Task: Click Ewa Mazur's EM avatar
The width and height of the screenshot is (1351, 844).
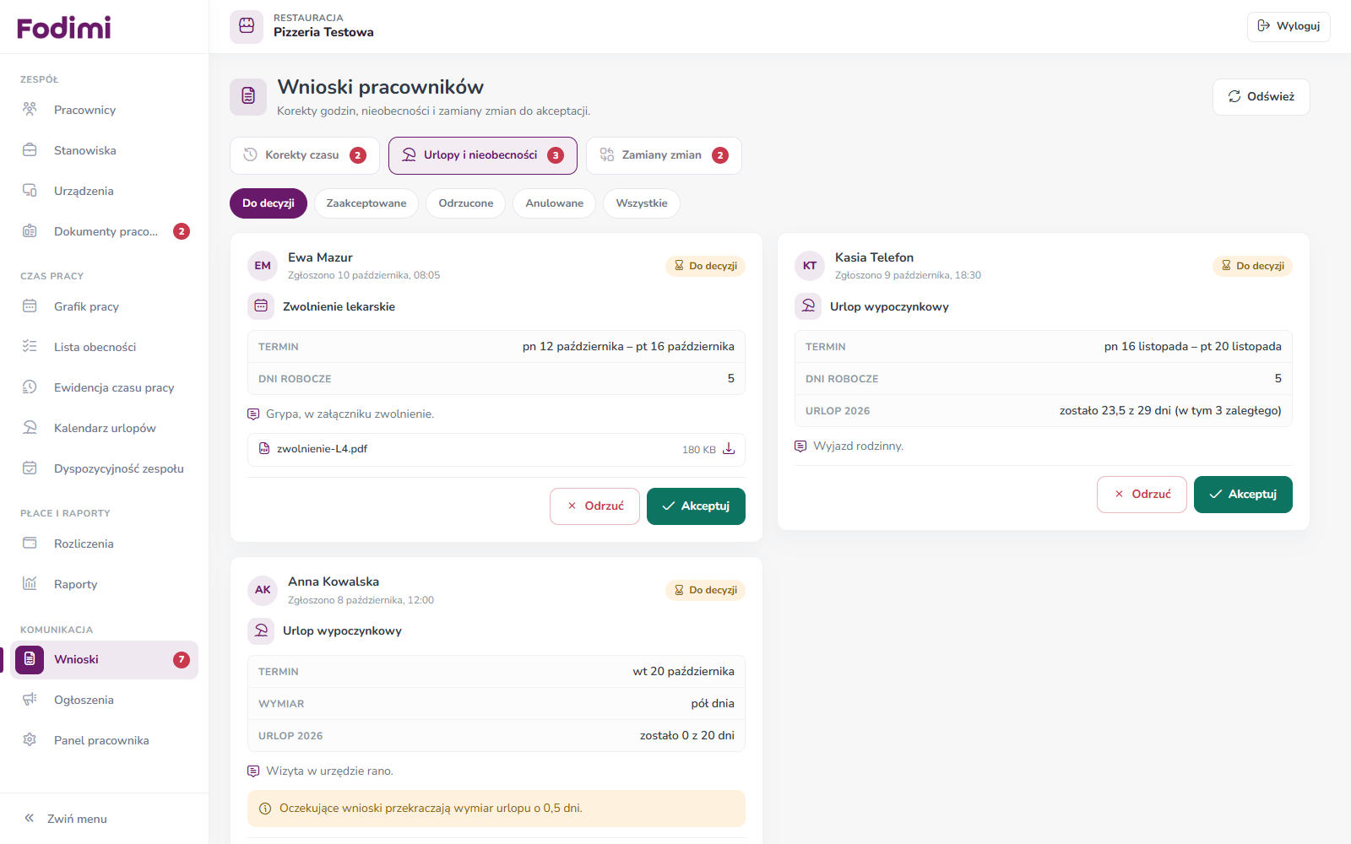Action: [263, 266]
